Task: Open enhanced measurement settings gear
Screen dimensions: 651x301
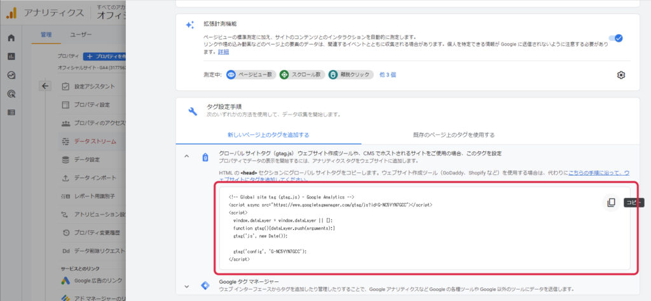Action: click(620, 75)
